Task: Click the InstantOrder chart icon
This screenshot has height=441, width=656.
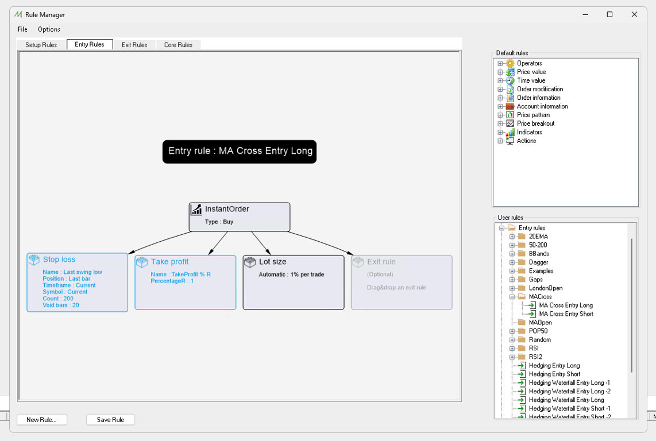Action: click(196, 210)
